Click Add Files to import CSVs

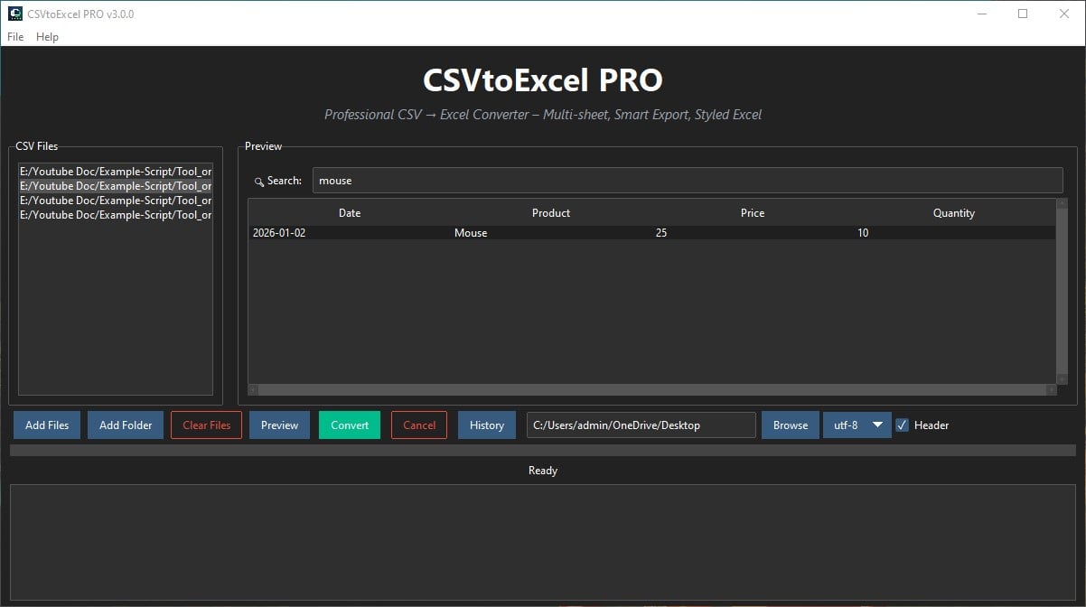click(x=46, y=425)
